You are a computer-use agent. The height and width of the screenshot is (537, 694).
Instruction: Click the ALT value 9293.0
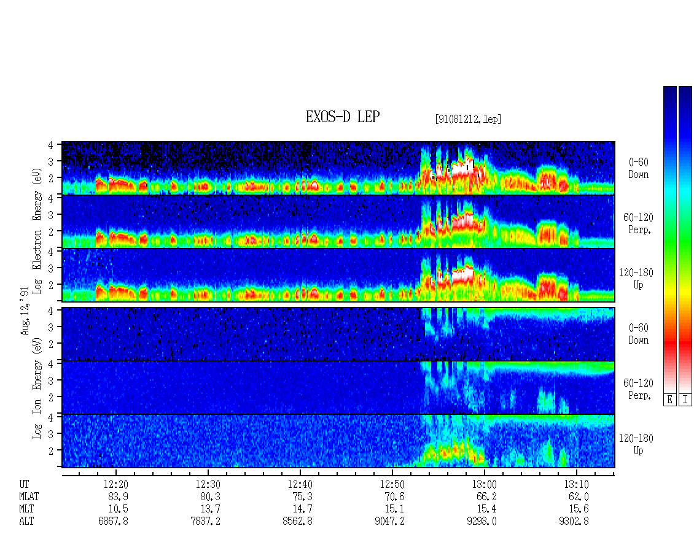pyautogui.click(x=482, y=522)
